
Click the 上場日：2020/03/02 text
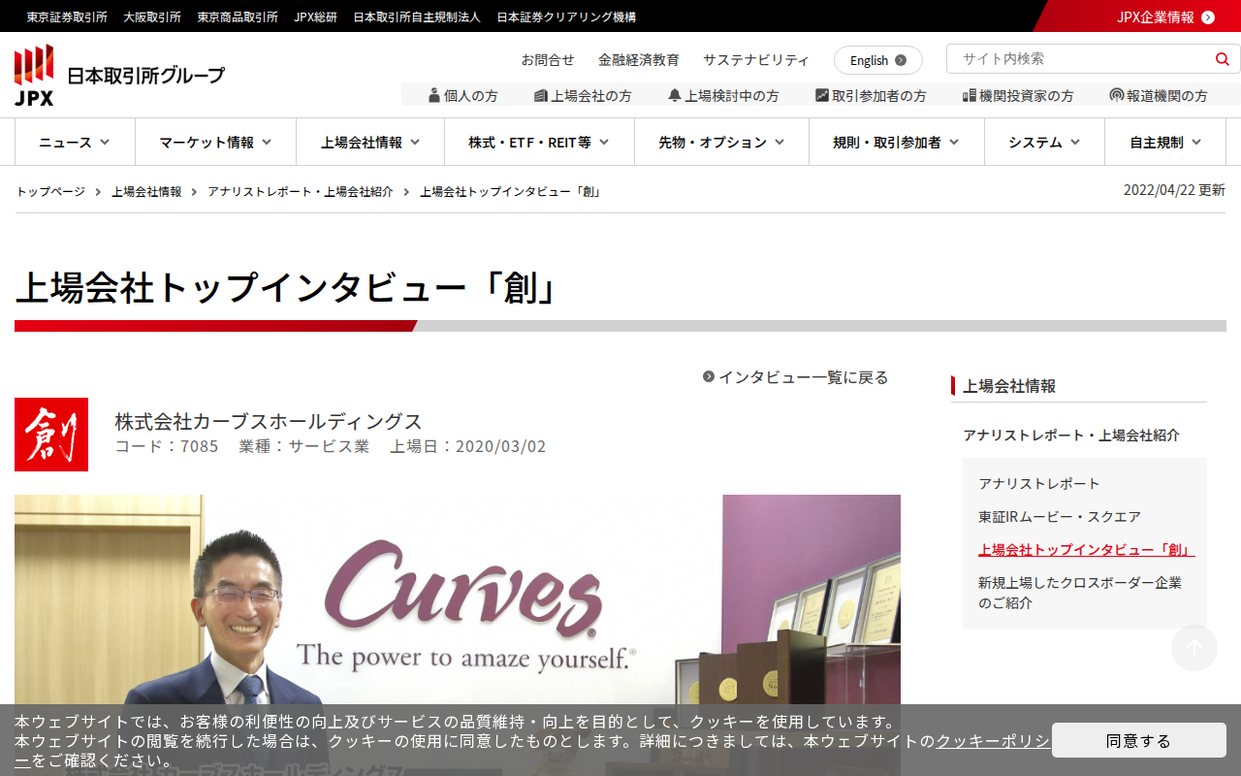coord(468,446)
